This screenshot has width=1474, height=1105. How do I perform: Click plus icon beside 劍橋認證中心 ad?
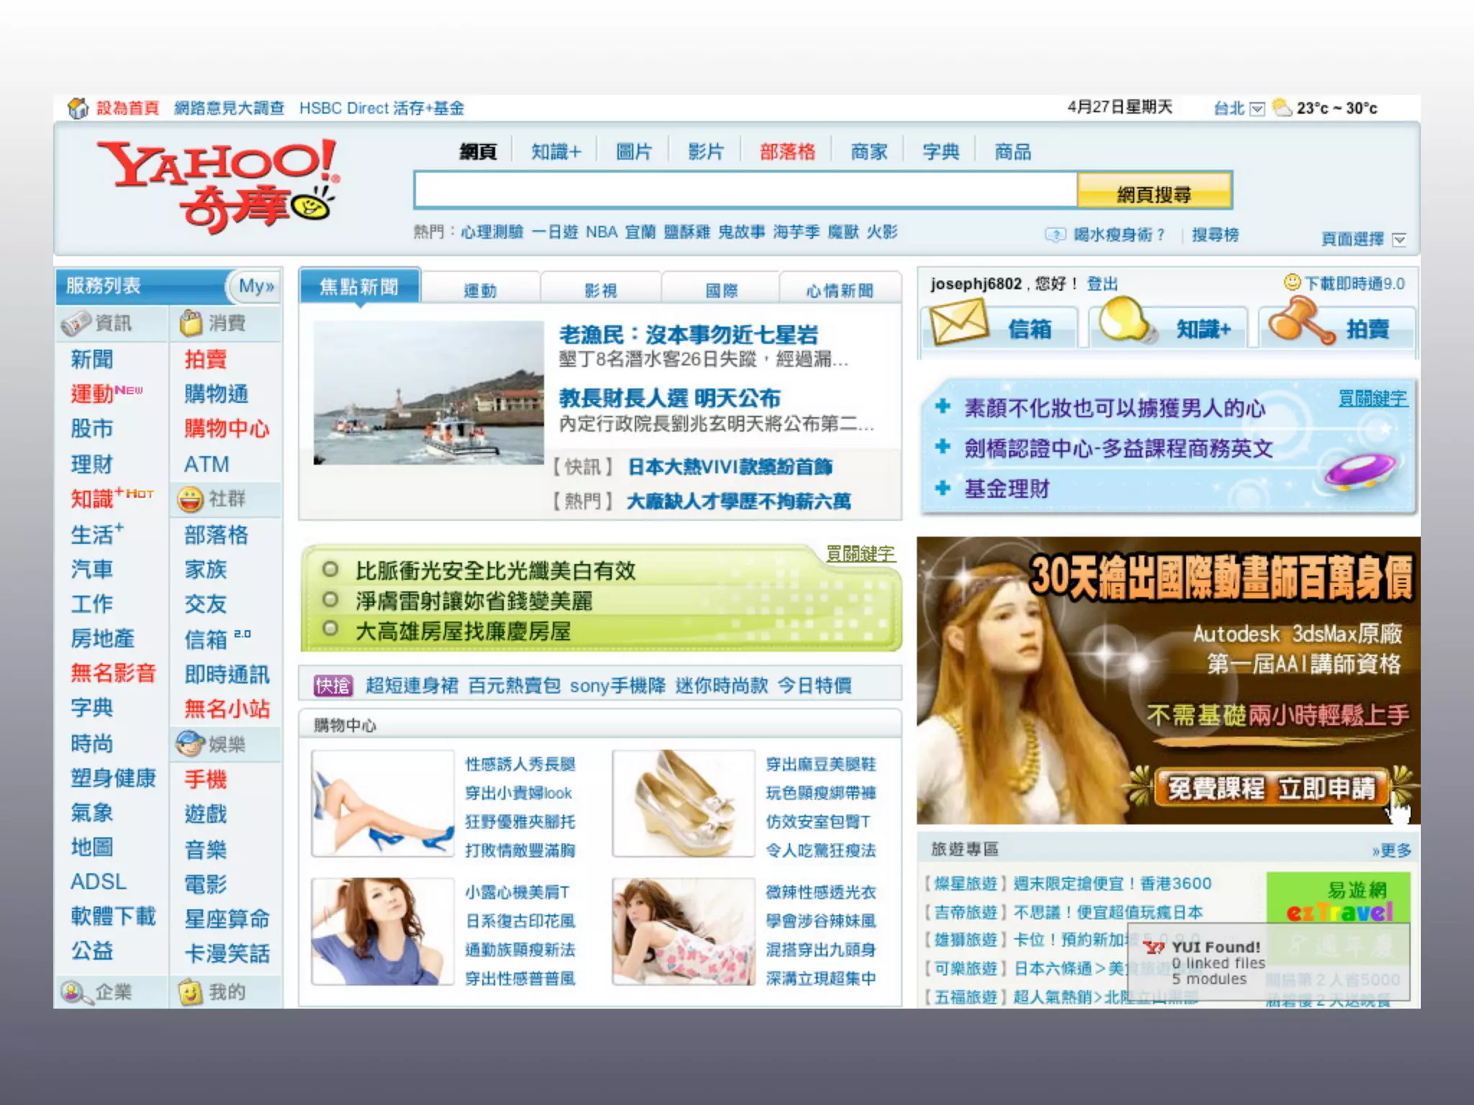click(x=942, y=447)
